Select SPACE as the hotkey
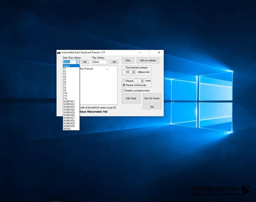 [71, 129]
